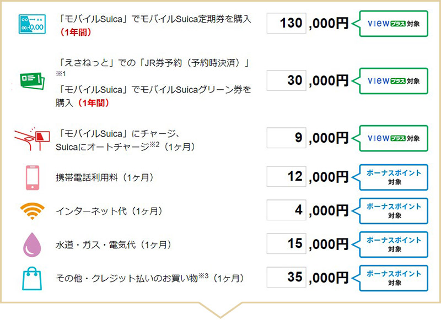The width and height of the screenshot is (441, 320).
Task: Click the purple water drop utilities icon
Action: [32, 245]
